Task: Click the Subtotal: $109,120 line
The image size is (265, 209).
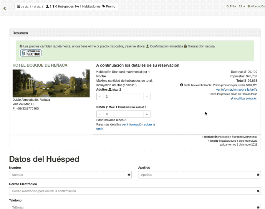Action: (x=244, y=72)
